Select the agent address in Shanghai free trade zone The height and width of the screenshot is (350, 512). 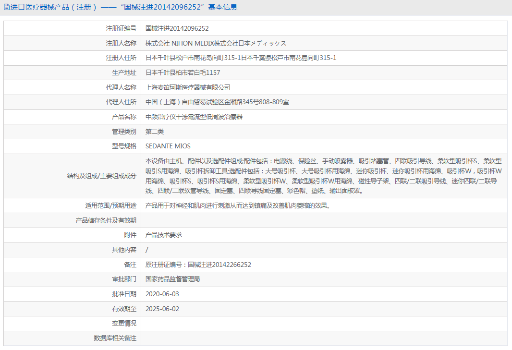216,102
